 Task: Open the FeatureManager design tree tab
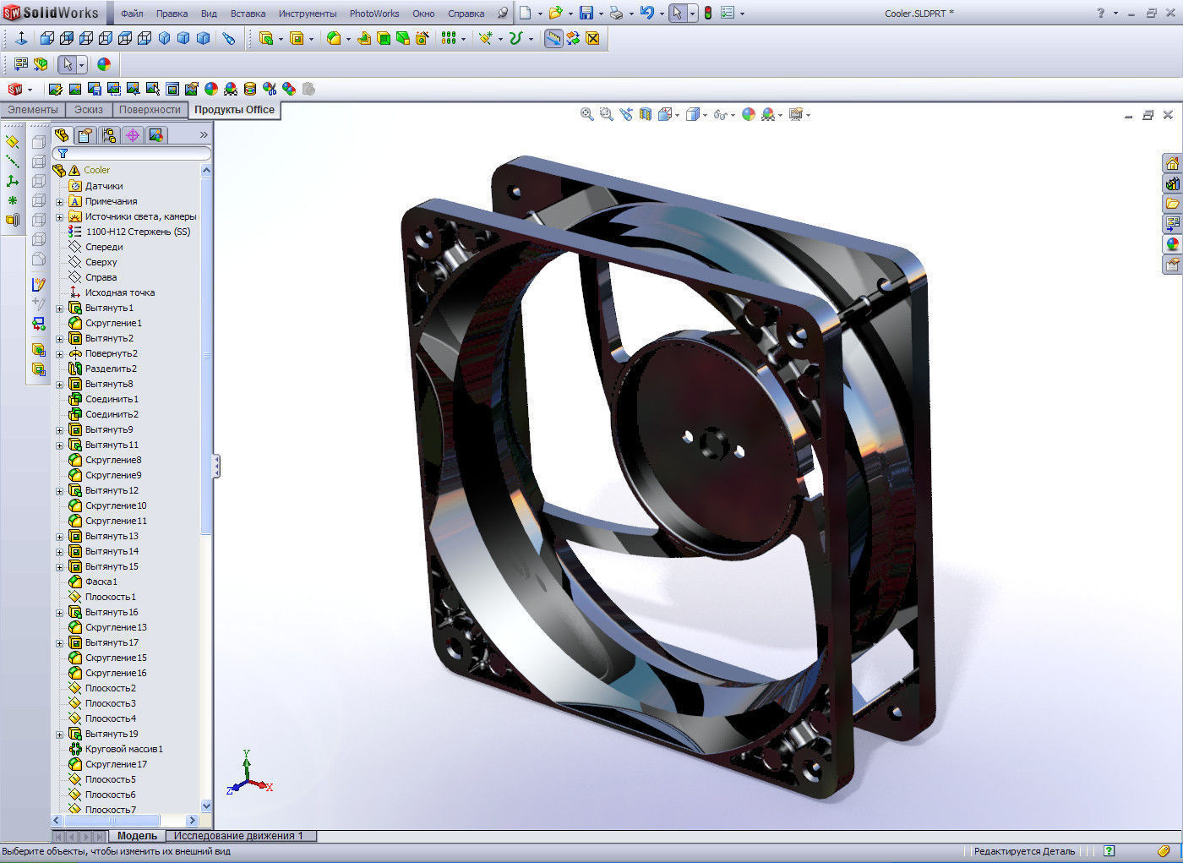62,135
